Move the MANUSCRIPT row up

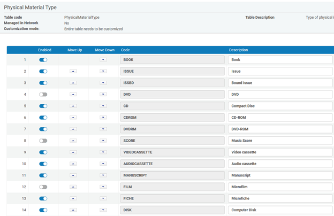(73, 175)
